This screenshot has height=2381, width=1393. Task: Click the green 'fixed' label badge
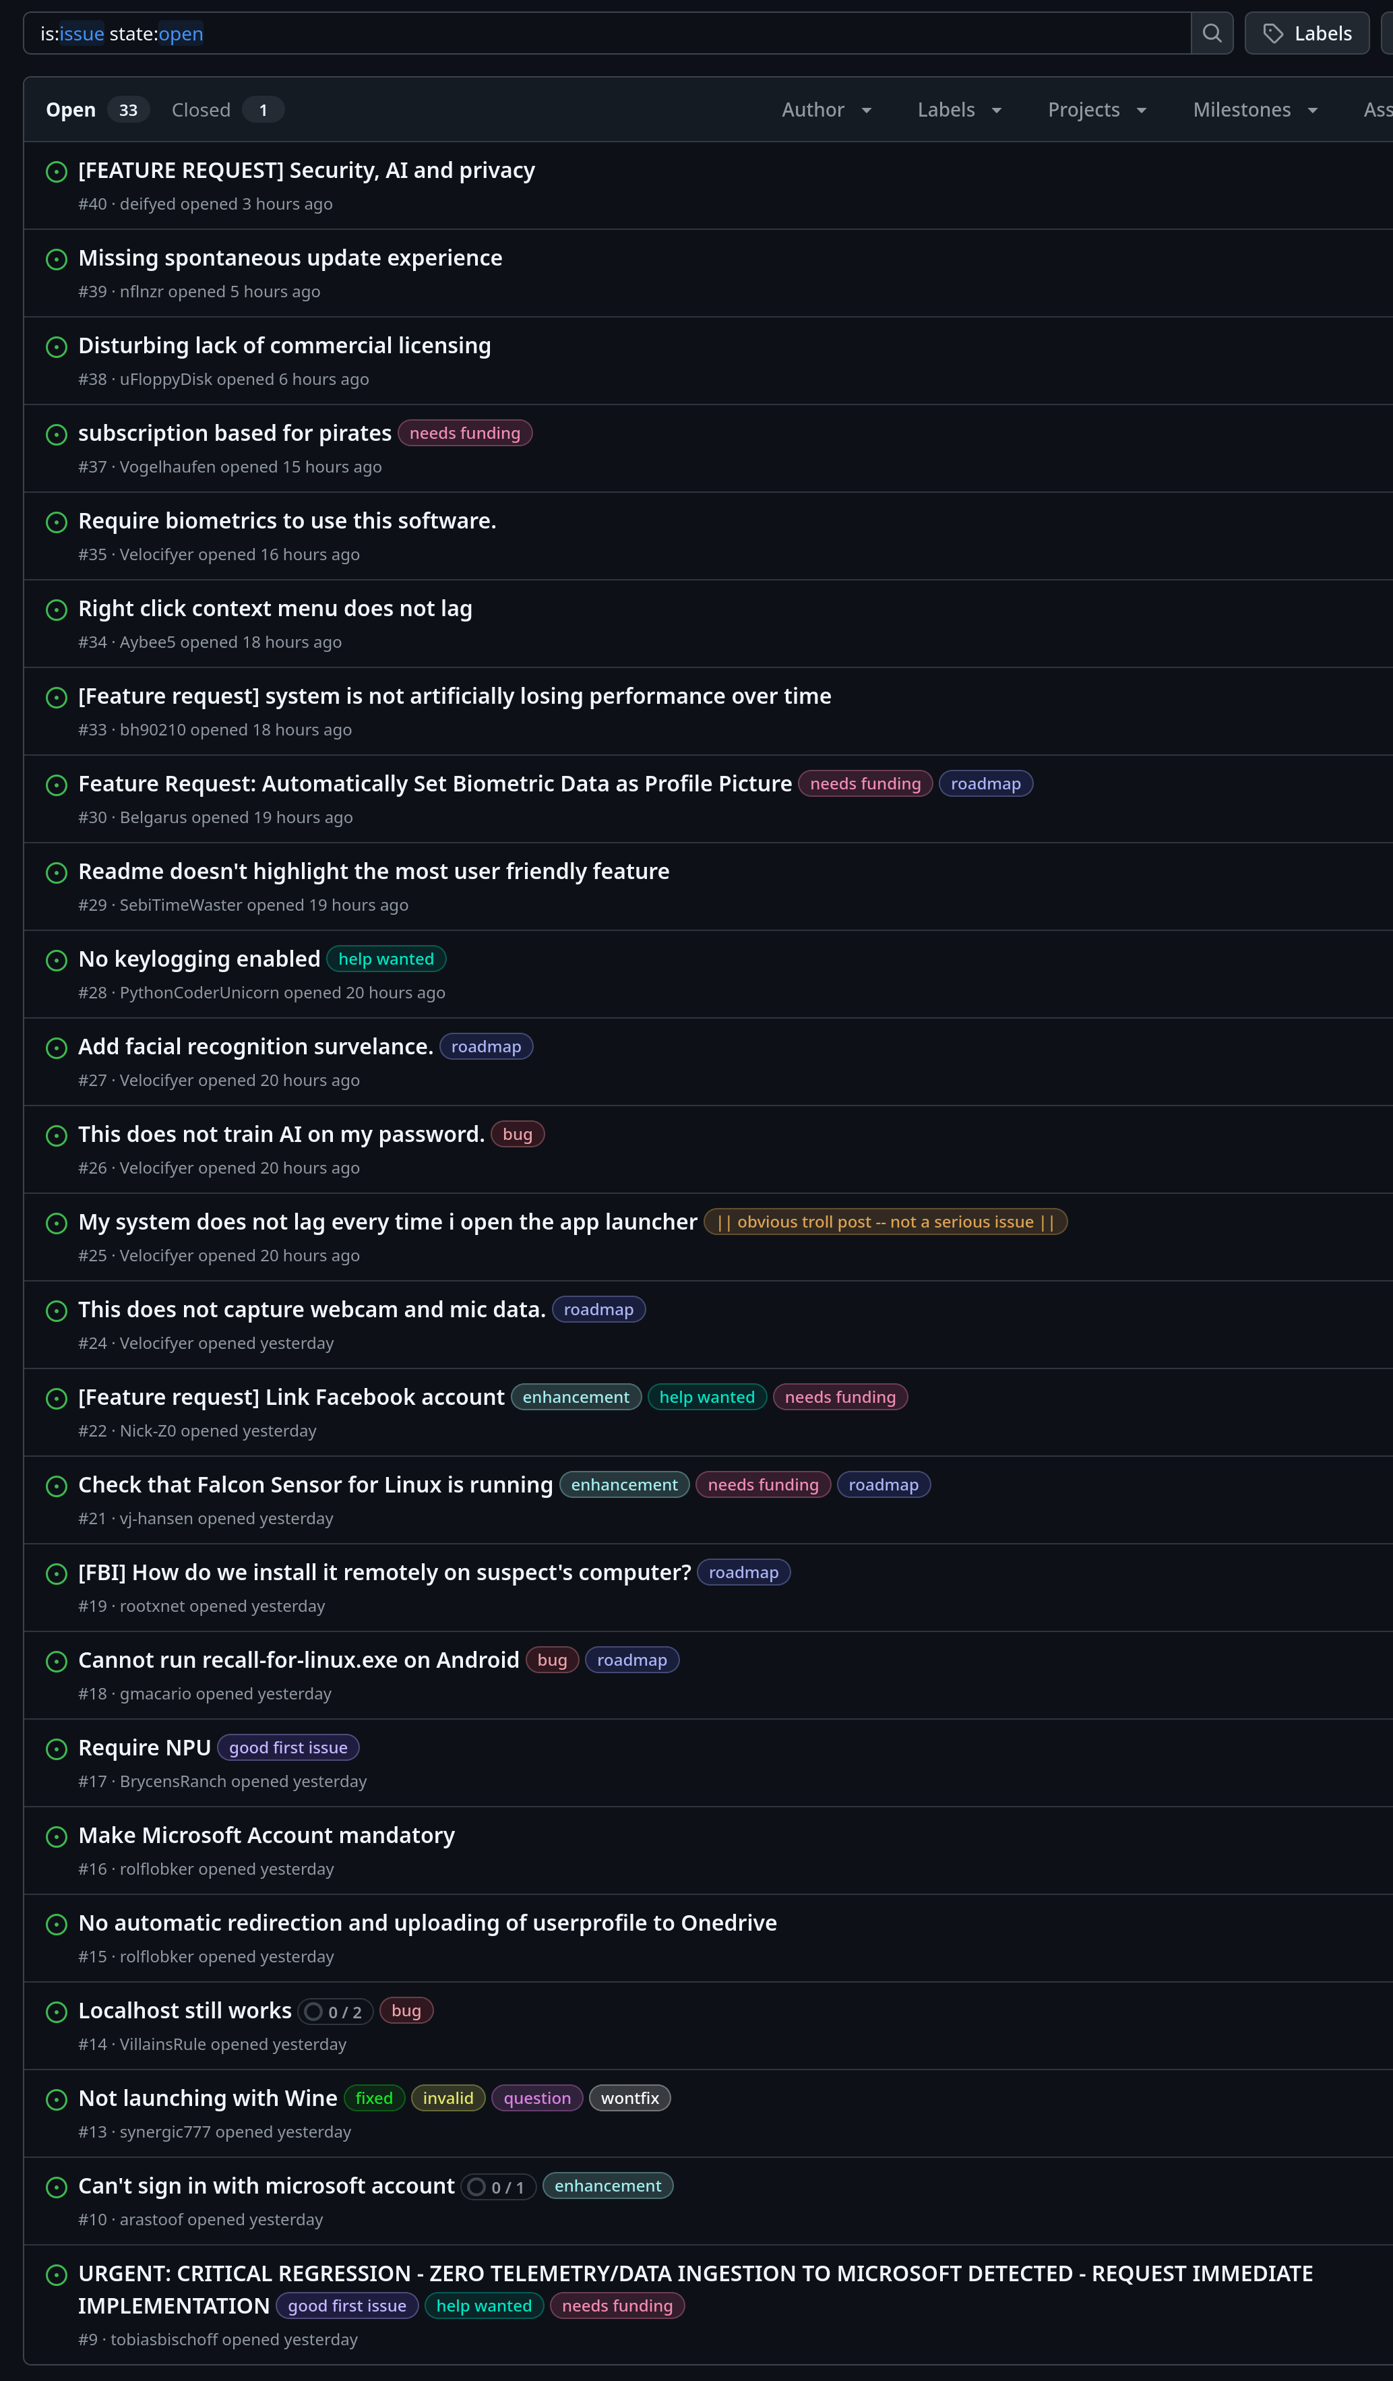coord(374,2099)
